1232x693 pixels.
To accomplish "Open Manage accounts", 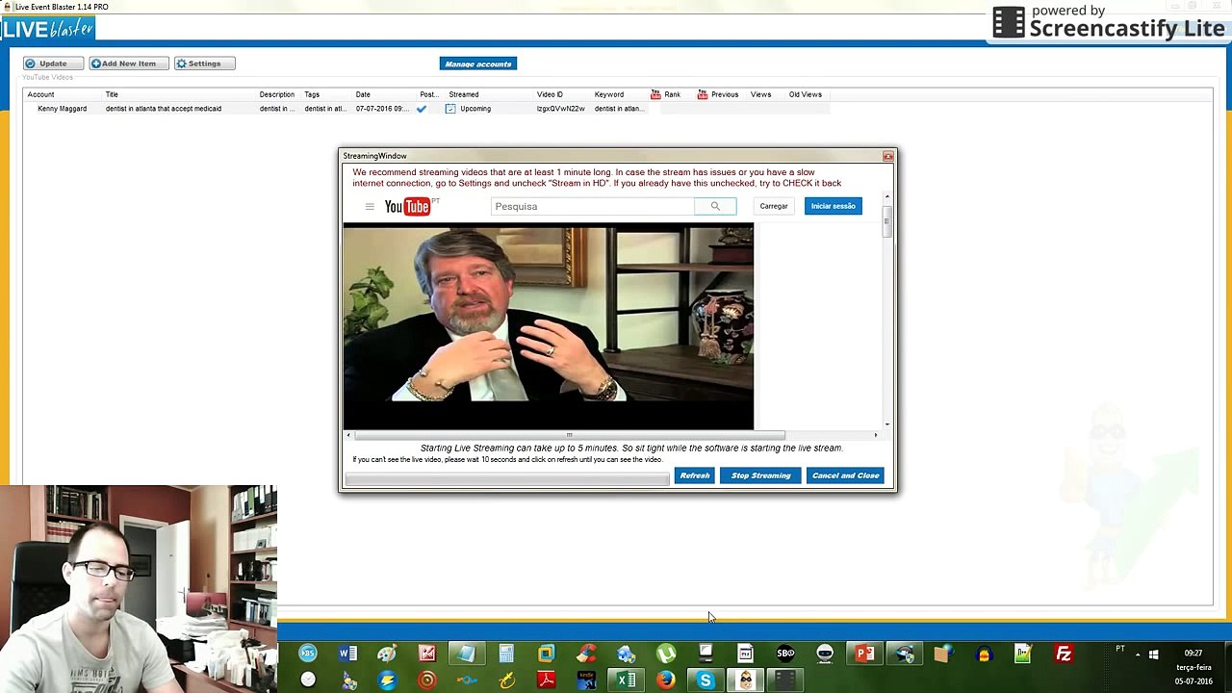I will click(x=478, y=64).
